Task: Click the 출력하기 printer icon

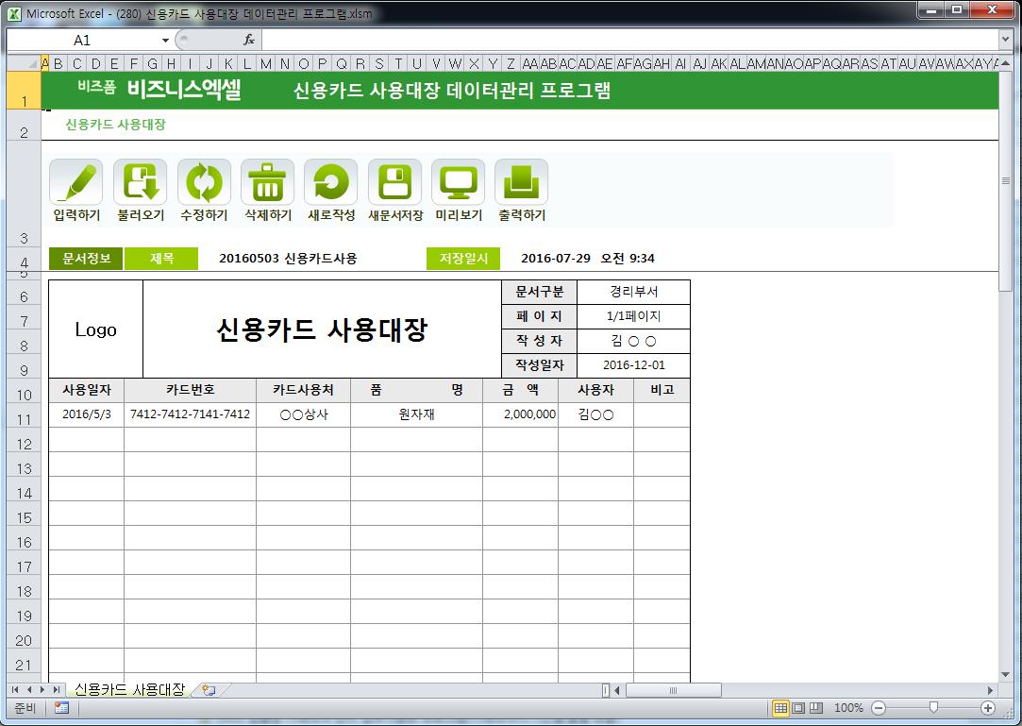Action: point(521,182)
